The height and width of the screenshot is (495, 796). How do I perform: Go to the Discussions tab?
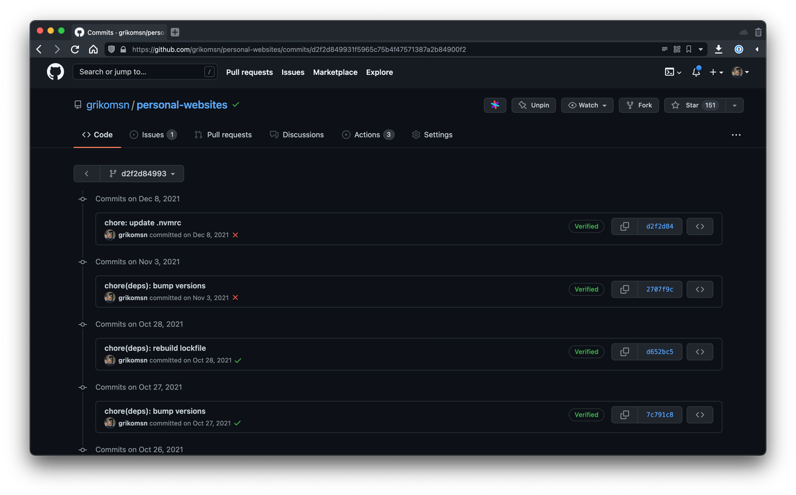point(297,135)
